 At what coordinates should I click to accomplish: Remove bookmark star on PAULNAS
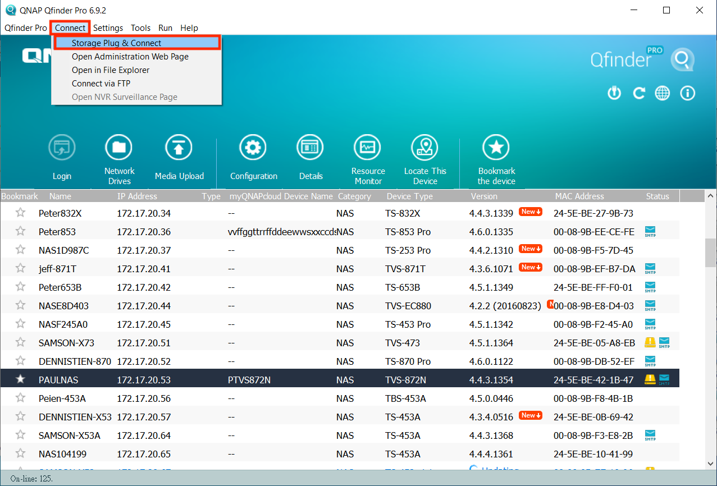click(x=20, y=379)
